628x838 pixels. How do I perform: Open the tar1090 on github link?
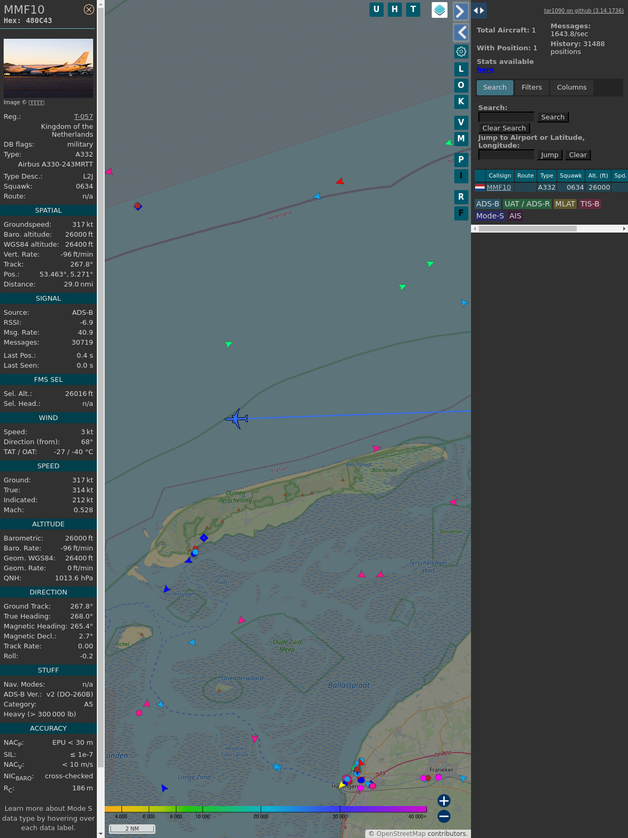584,10
